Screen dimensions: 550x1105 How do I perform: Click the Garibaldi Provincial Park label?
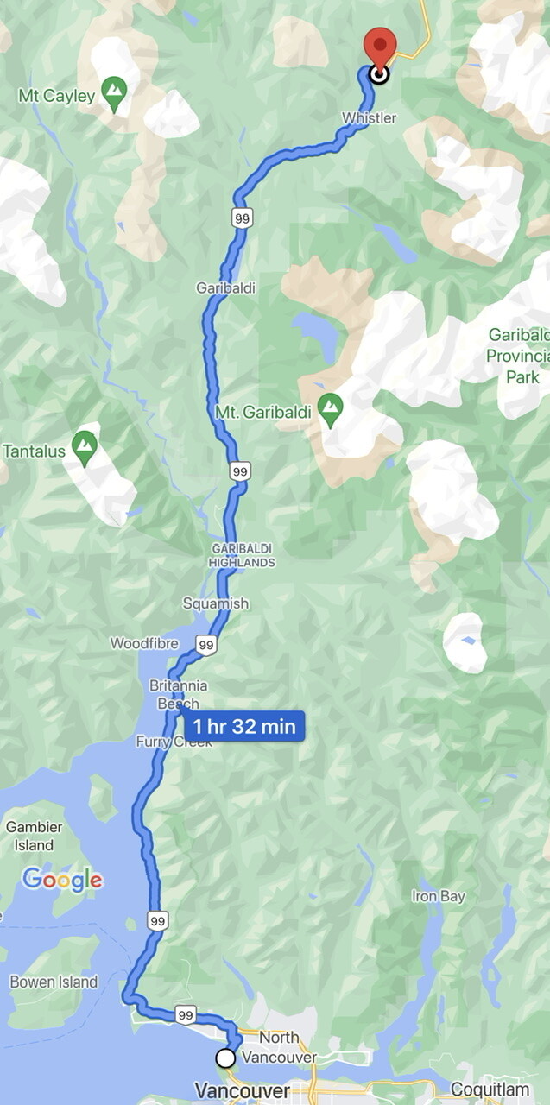pos(518,356)
